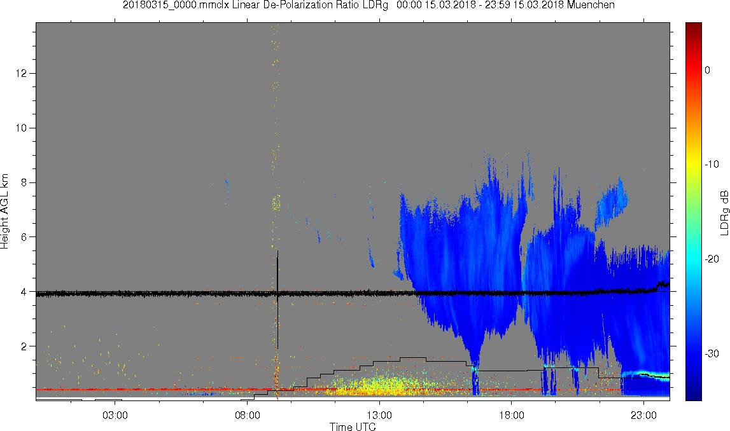Click the colorbar tick value '0'
This screenshot has height=431, width=730.
pos(708,70)
